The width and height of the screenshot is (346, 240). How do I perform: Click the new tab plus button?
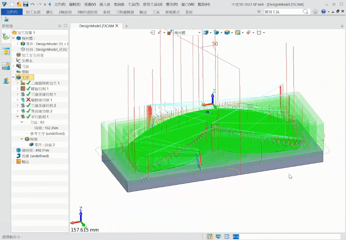click(126, 26)
